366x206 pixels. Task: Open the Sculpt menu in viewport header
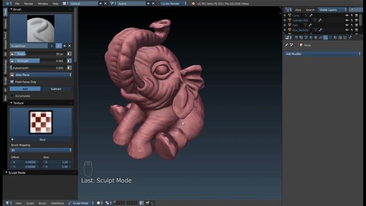point(30,203)
